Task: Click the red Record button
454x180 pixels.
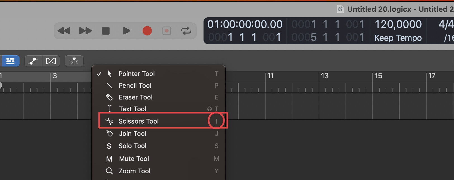Action: (147, 31)
